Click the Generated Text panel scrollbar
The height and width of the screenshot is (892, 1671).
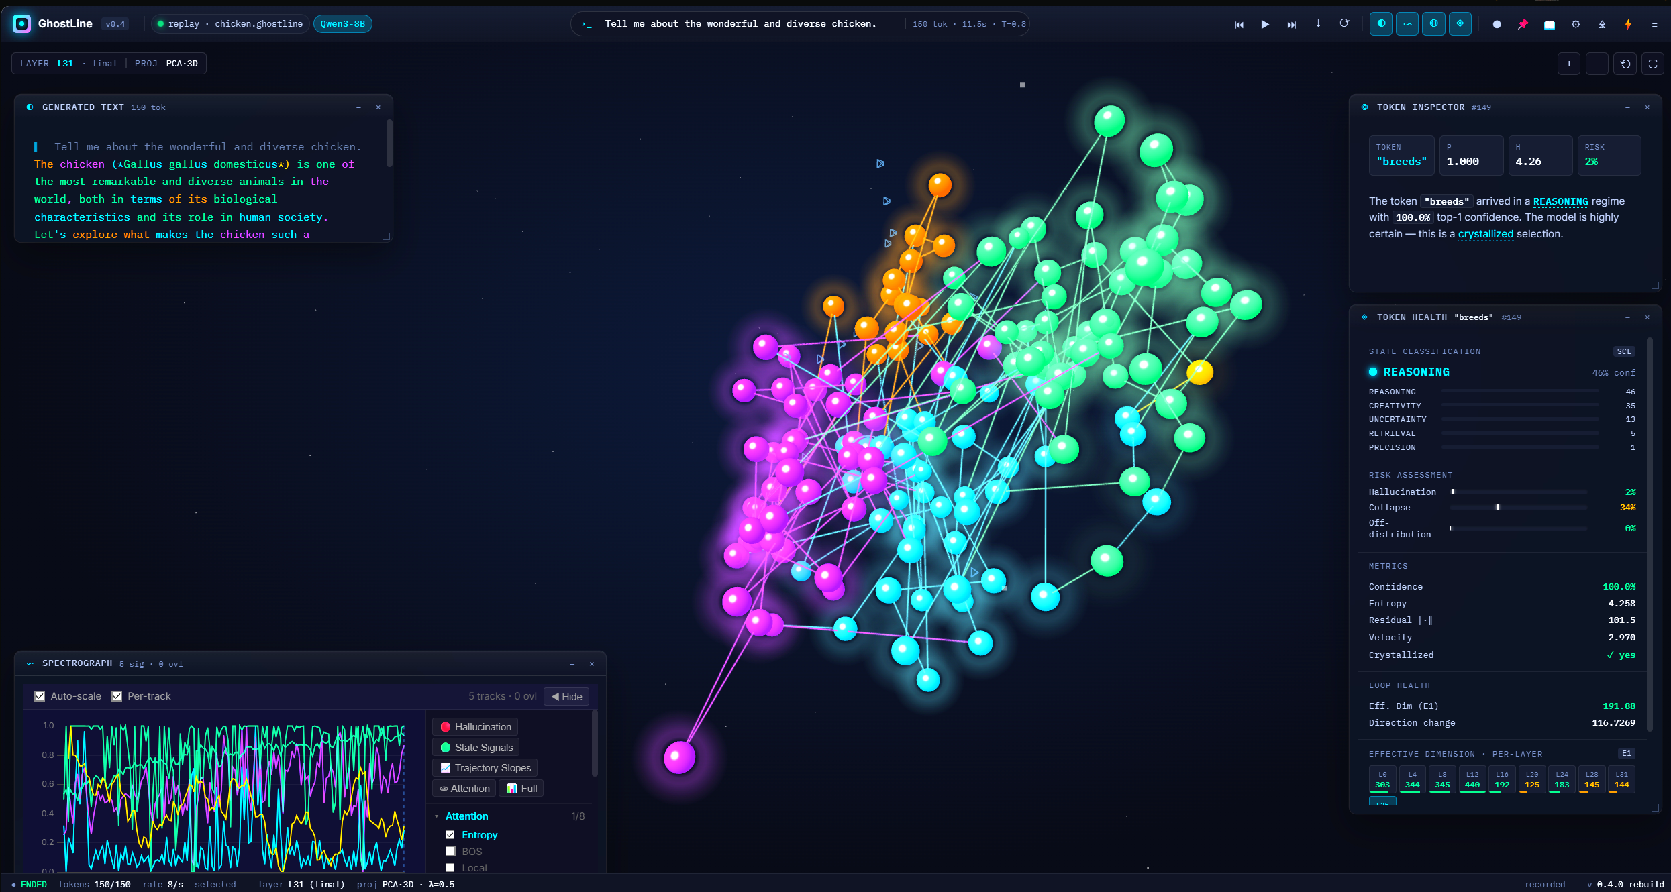click(389, 144)
